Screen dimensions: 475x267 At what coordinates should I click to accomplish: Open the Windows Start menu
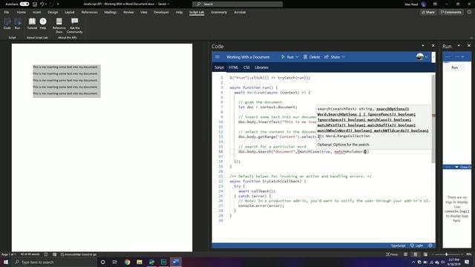coord(5,262)
